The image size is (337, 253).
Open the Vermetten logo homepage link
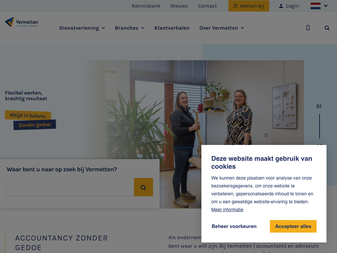coord(21,22)
